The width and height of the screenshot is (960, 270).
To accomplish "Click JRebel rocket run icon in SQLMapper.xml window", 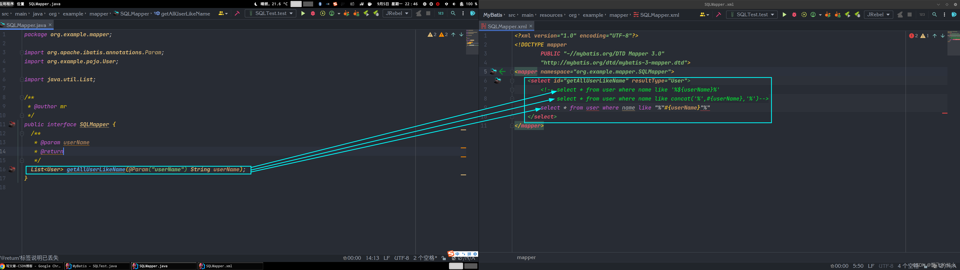I will (847, 14).
